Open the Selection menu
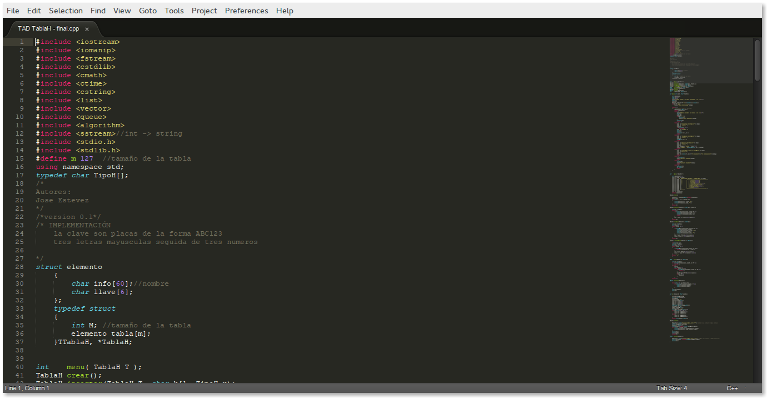767x398 pixels. point(65,10)
